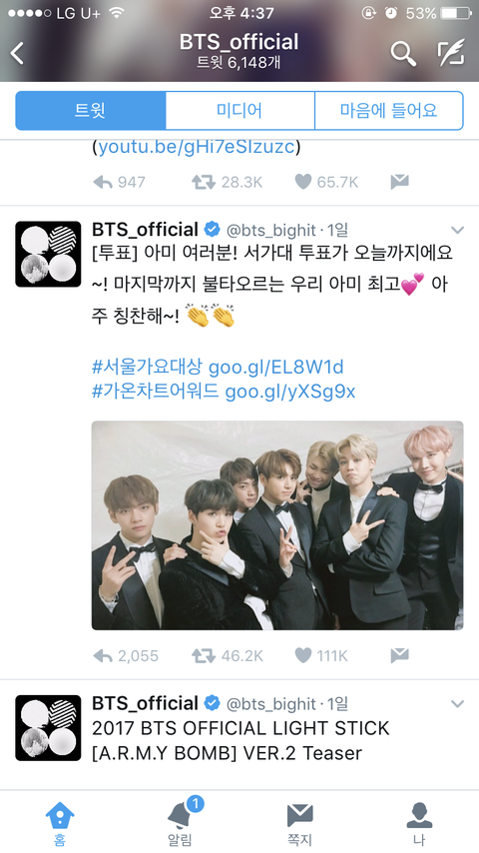The image size is (479, 853).
Task: Send the 28.3K-retweet tweet by message
Action: [399, 182]
